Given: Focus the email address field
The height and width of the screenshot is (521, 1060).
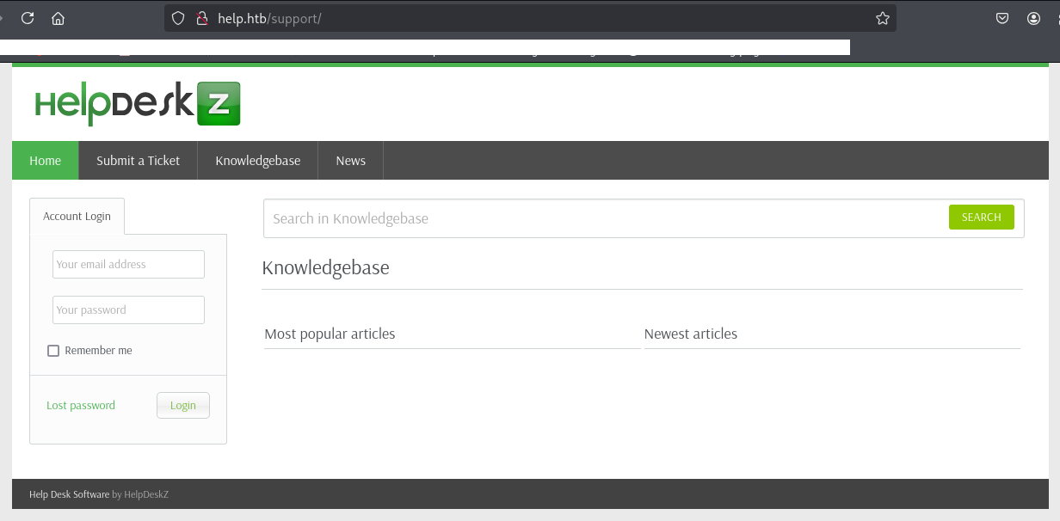Looking at the screenshot, I should tap(128, 265).
